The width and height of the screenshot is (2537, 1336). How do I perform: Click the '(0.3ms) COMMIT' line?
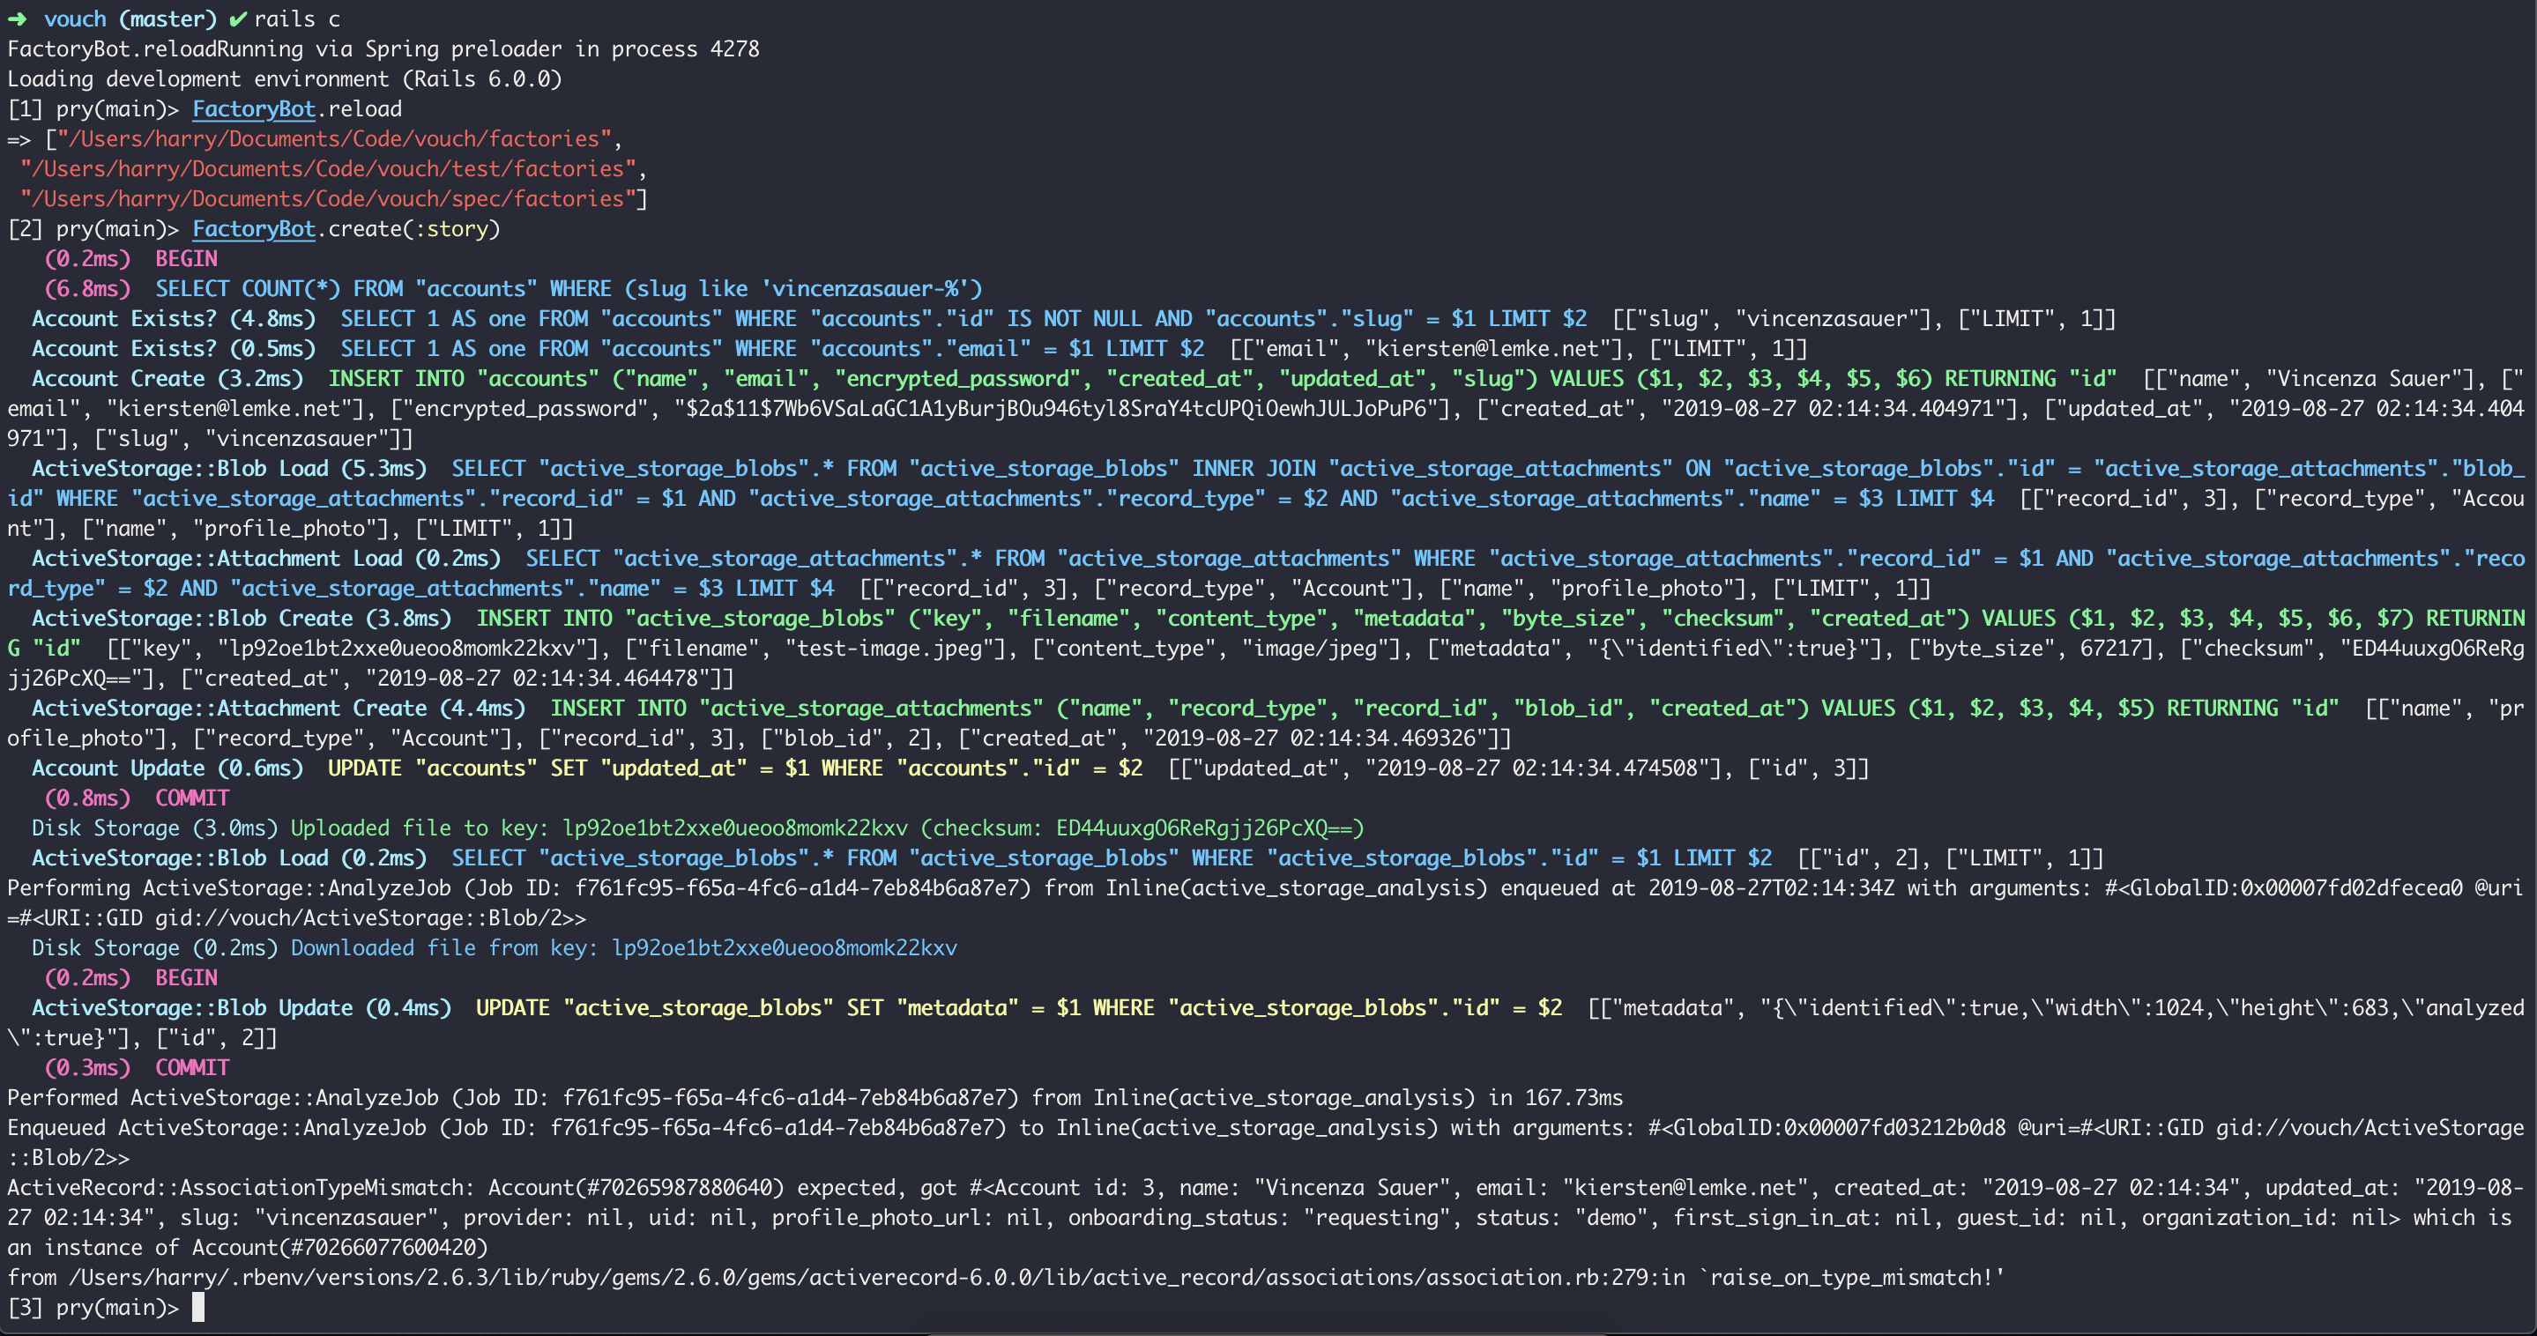(137, 1067)
